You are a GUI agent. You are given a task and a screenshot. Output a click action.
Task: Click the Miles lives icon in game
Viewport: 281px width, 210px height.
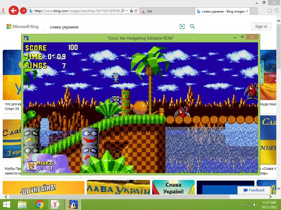click(x=31, y=166)
